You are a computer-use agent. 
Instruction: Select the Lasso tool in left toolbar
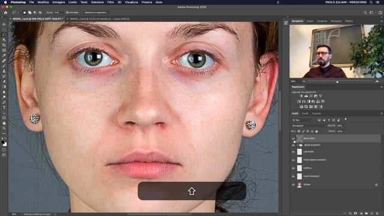[4, 35]
